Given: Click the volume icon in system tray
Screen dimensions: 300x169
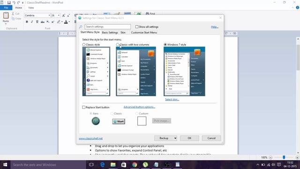Looking at the screenshot, I should pyautogui.click(x=273, y=165).
